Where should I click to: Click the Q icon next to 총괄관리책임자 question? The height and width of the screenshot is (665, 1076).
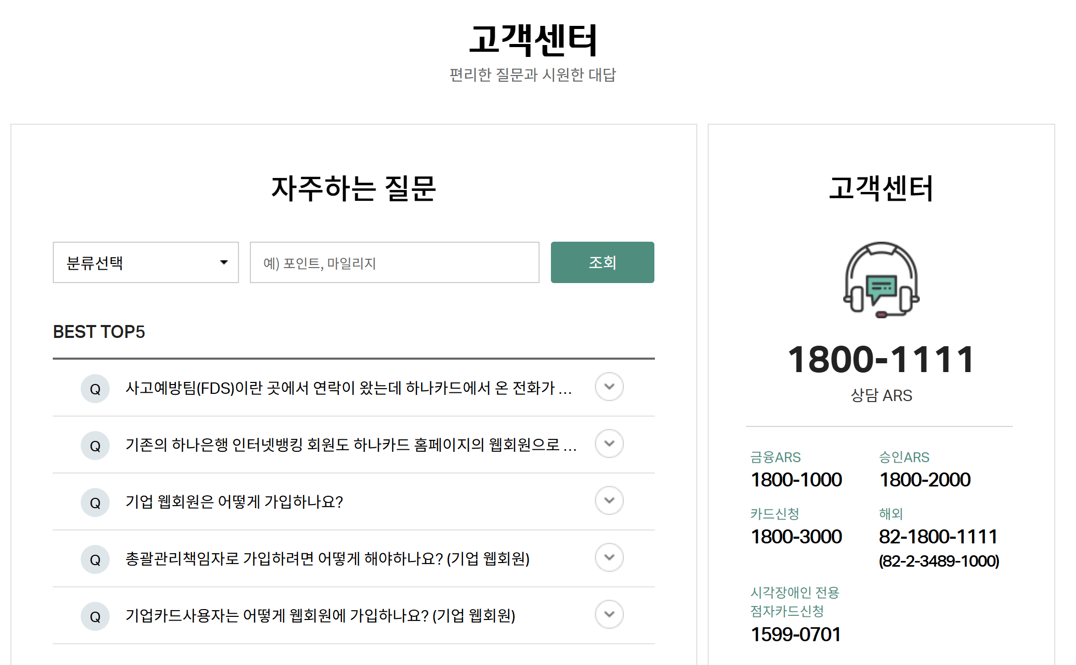95,559
